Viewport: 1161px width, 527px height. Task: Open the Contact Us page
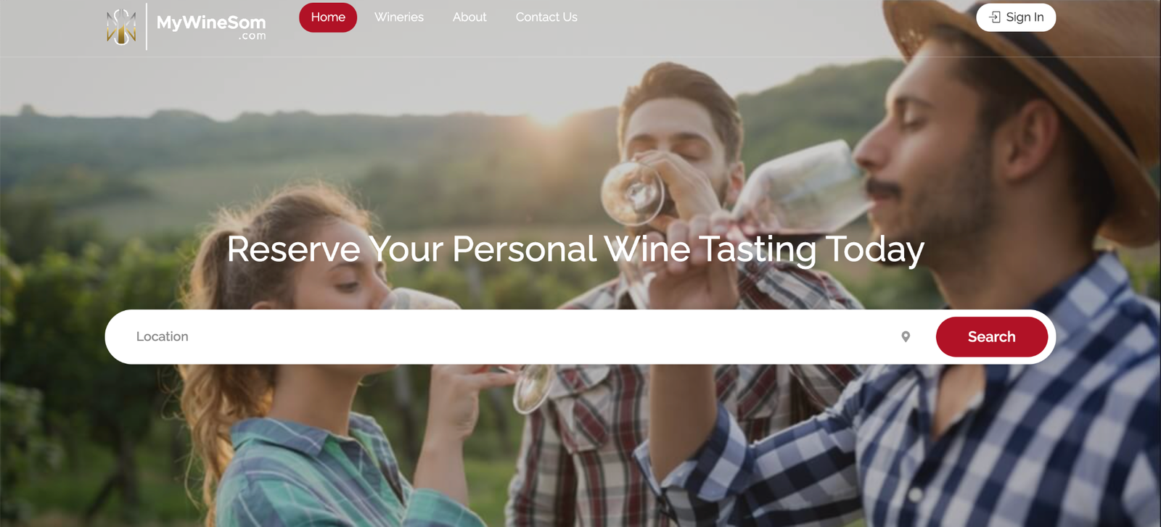click(546, 17)
